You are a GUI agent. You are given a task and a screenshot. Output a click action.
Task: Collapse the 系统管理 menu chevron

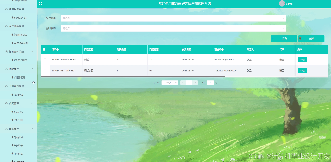pos(32,69)
